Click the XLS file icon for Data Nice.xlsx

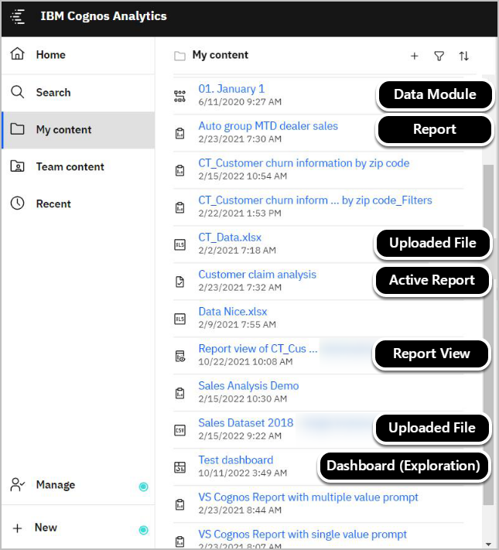click(x=180, y=319)
